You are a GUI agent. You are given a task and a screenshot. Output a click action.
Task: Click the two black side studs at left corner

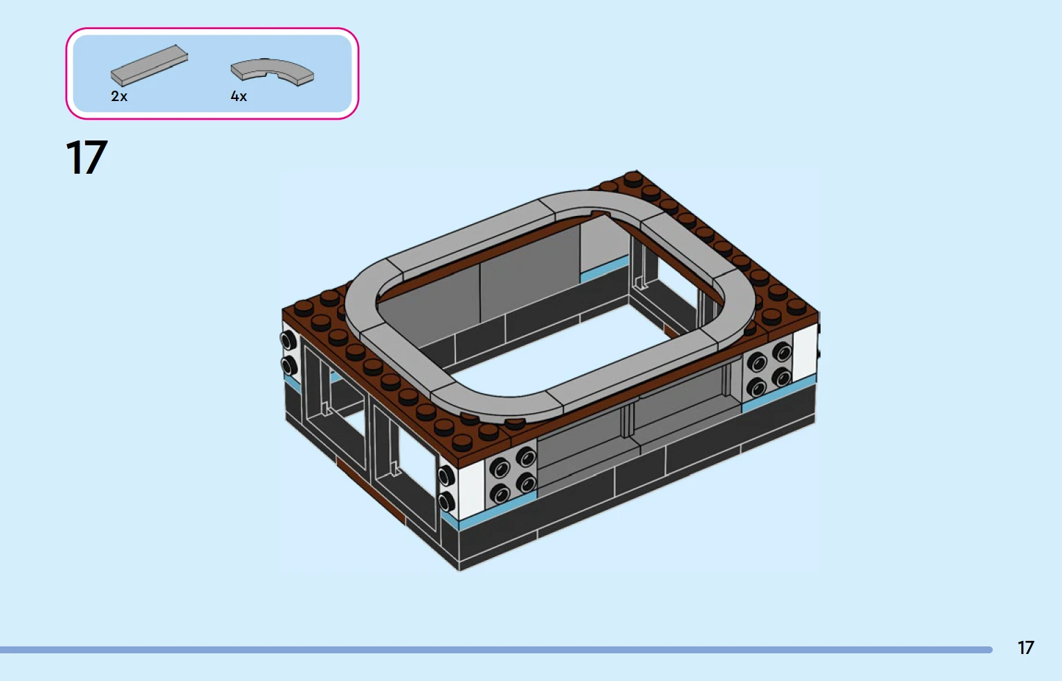click(x=289, y=352)
